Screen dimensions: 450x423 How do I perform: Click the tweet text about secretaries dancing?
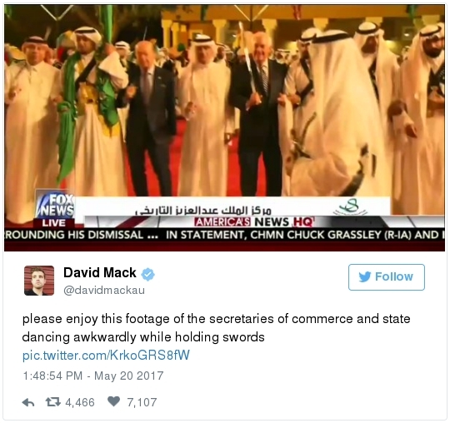point(217,328)
